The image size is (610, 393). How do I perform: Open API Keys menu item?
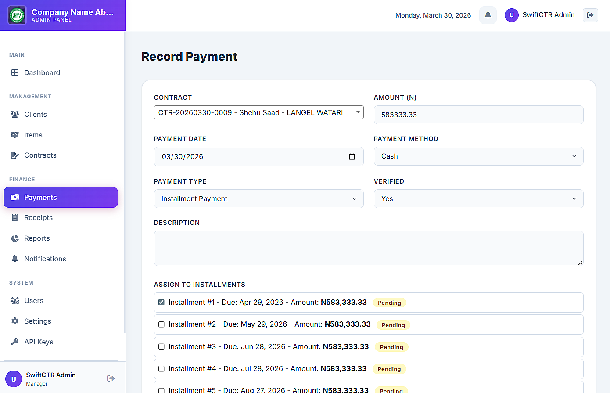(x=61, y=342)
